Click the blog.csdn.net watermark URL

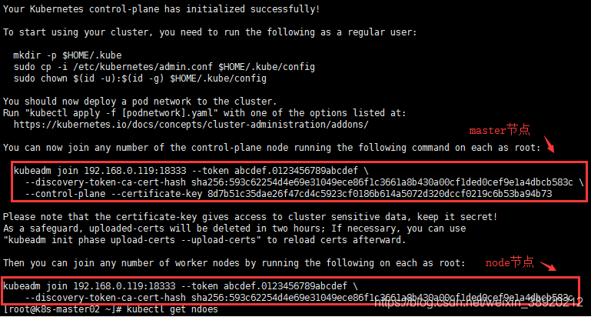point(480,302)
